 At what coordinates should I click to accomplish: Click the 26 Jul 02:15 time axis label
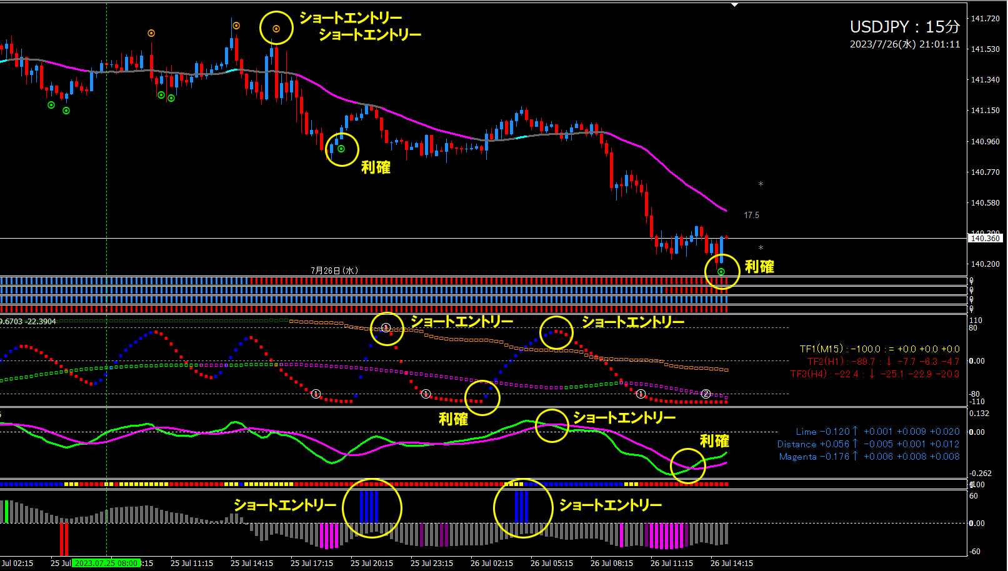492,563
